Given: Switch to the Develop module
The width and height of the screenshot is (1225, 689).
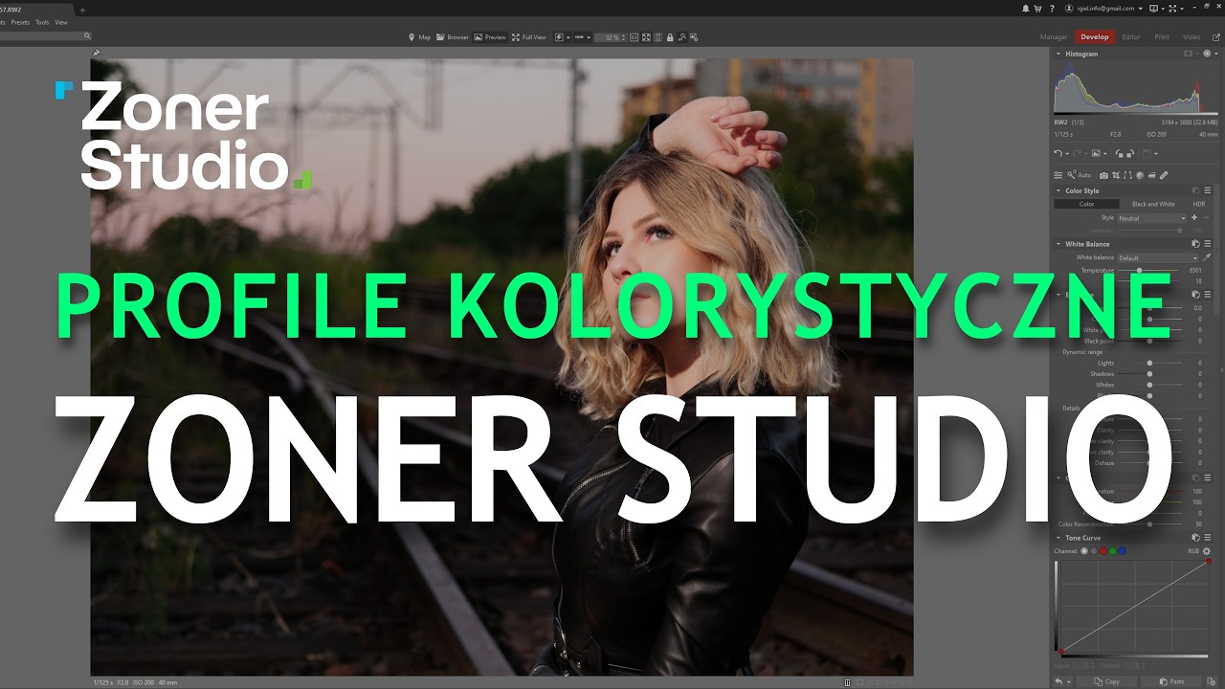Looking at the screenshot, I should pyautogui.click(x=1095, y=37).
